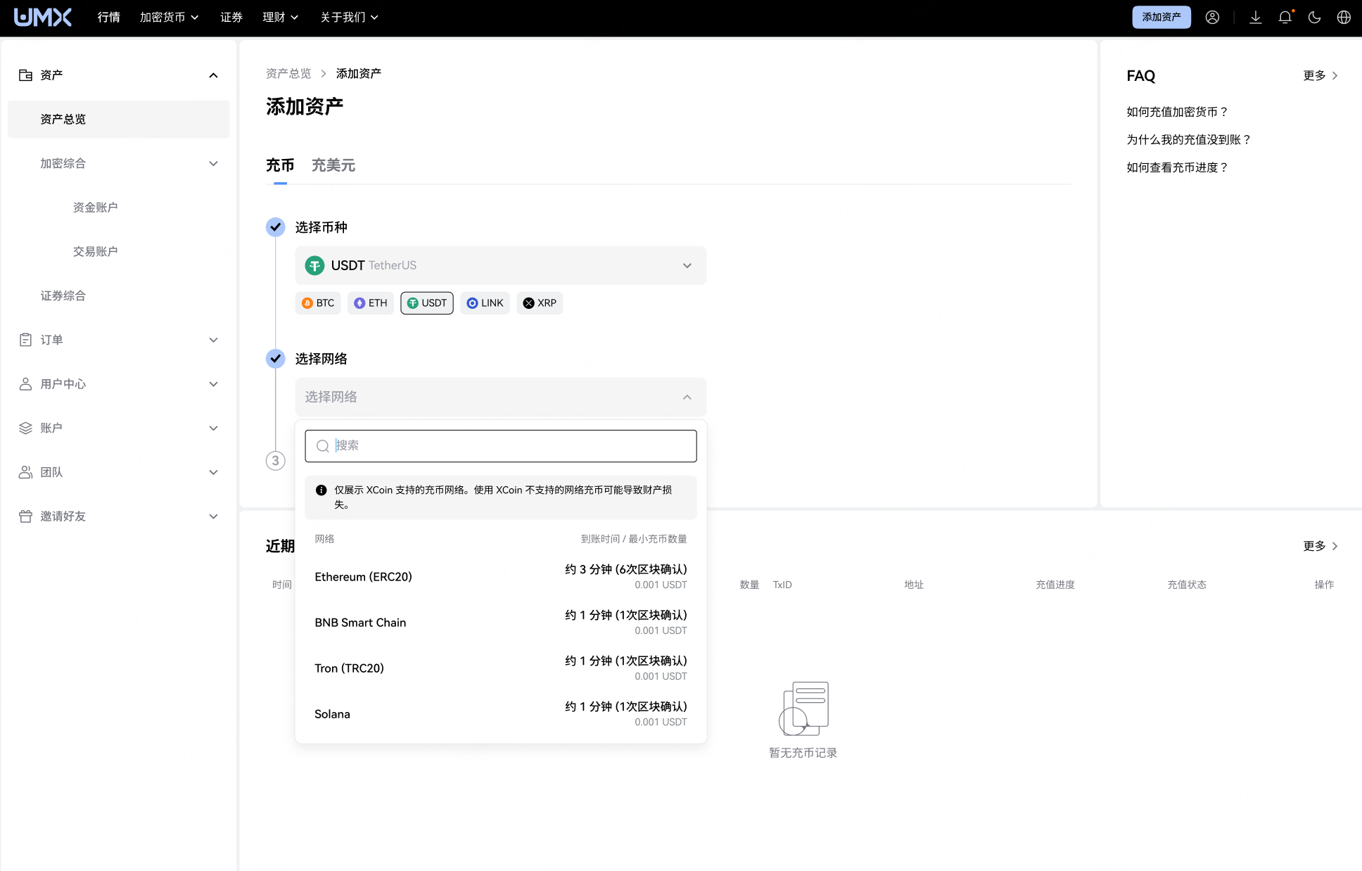Image resolution: width=1362 pixels, height=871 pixels.
Task: Collapse the 选择网络 dropdown
Action: (501, 397)
